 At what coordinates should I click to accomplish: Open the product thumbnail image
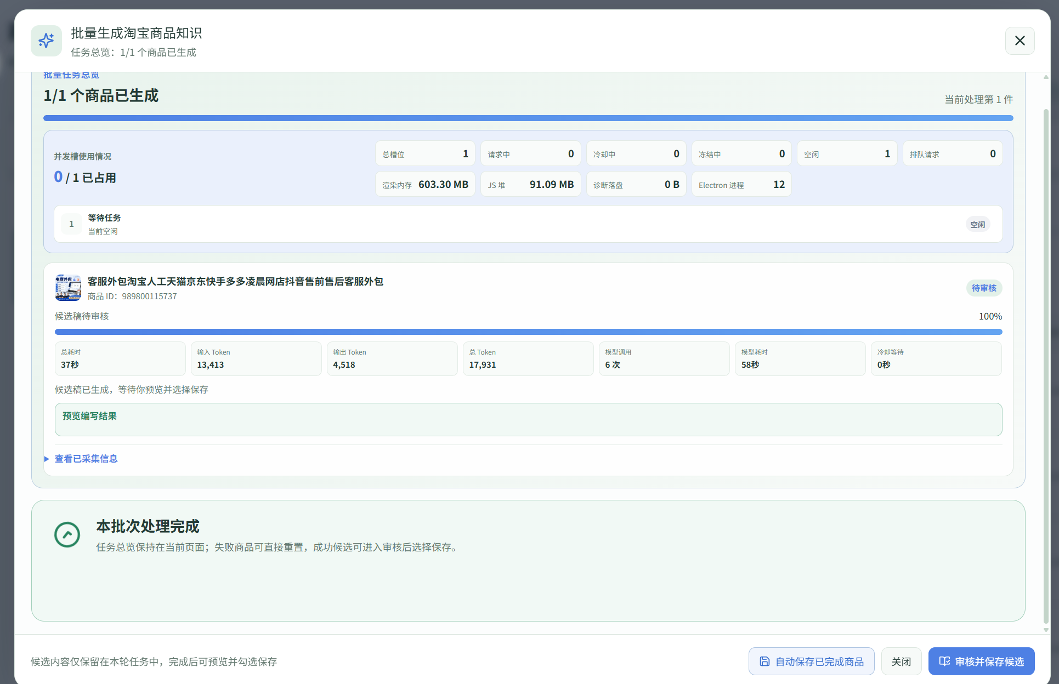point(68,288)
